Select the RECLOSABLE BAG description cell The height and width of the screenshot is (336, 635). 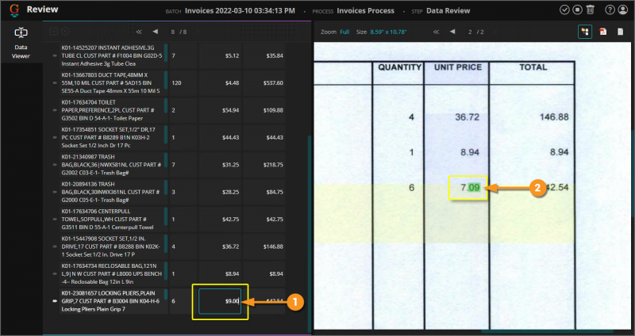point(114,273)
